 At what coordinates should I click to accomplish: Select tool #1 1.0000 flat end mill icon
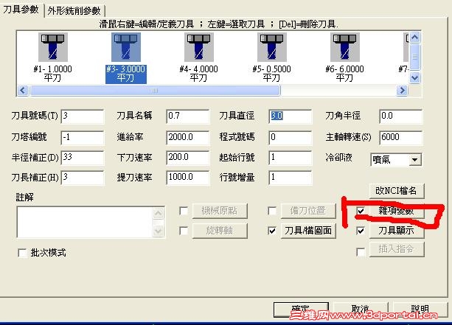(x=53, y=46)
